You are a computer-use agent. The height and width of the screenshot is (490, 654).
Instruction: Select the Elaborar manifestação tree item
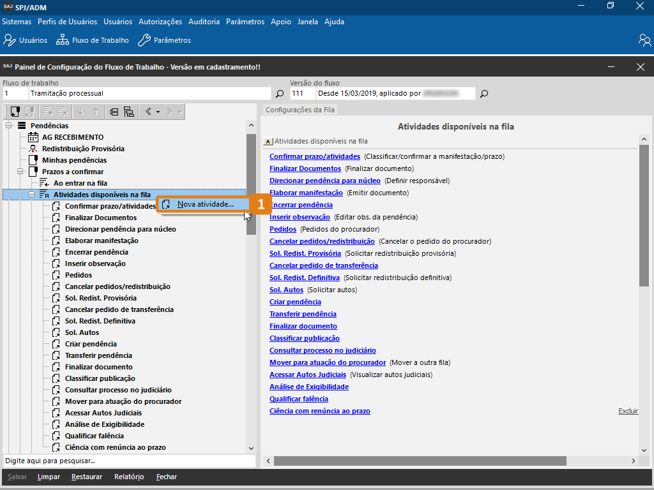pos(102,241)
